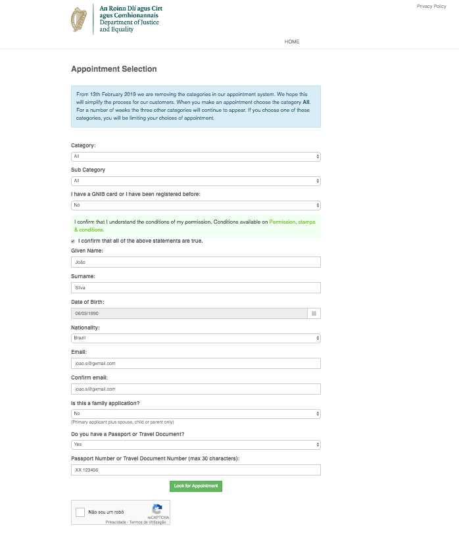This screenshot has width=459, height=536.
Task: Select the Confirm email field
Action: tap(195, 389)
